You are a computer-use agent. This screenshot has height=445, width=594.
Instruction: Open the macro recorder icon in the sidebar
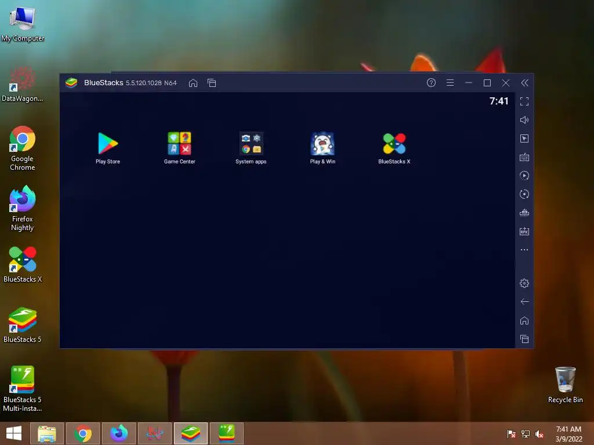pos(524,176)
